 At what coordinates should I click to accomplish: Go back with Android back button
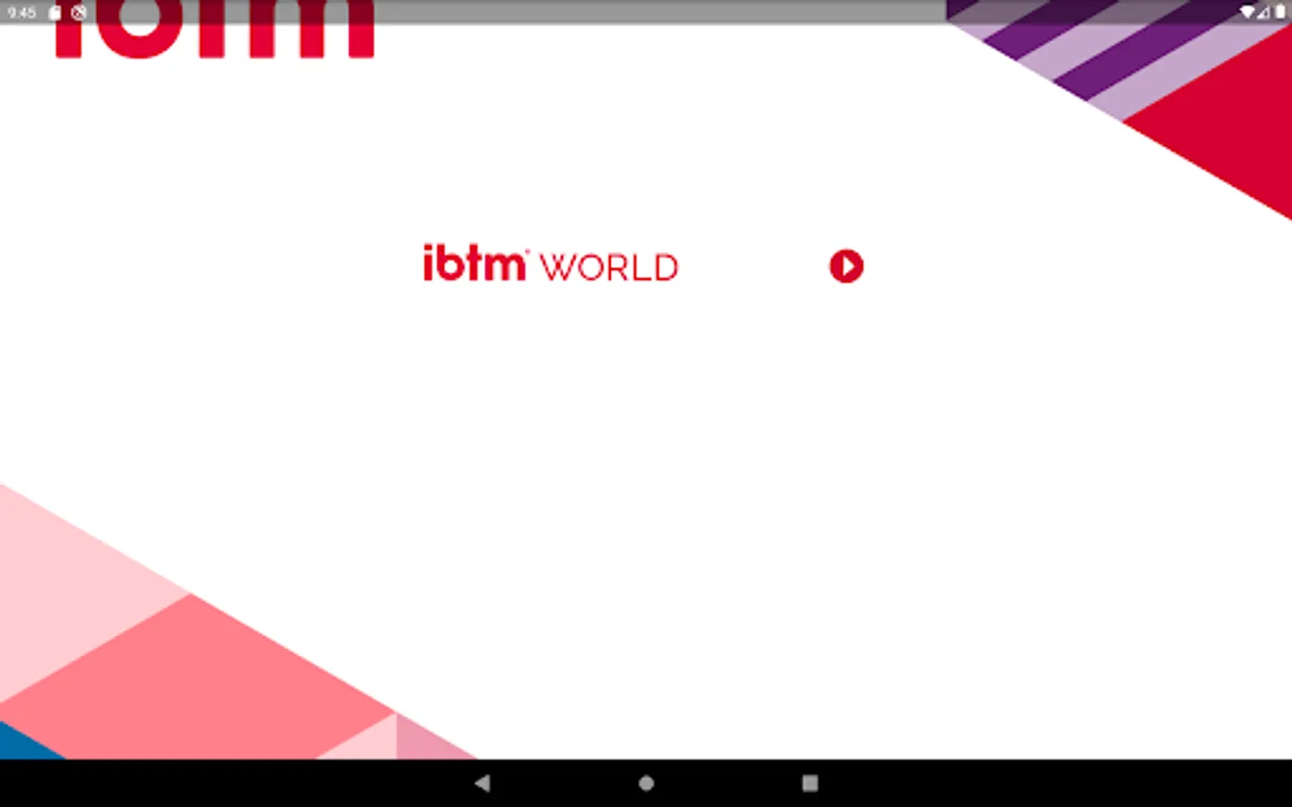point(482,783)
